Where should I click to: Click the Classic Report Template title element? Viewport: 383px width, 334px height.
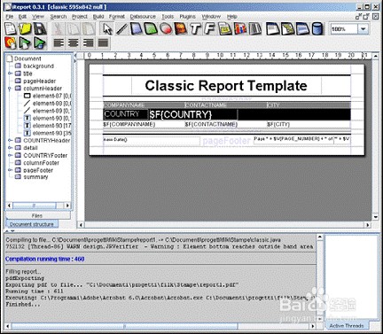pyautogui.click(x=226, y=86)
